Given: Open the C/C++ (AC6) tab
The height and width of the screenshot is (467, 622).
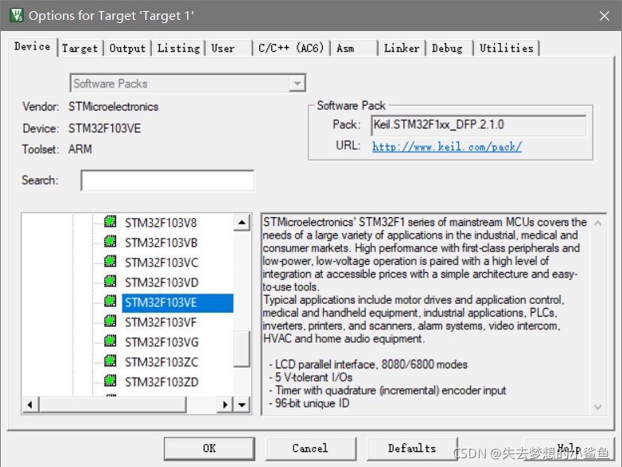Looking at the screenshot, I should 291,49.
